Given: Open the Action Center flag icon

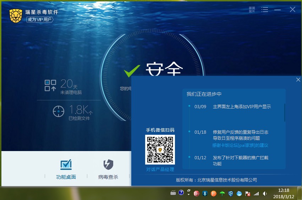Looking at the screenshot, I should coord(247,194).
